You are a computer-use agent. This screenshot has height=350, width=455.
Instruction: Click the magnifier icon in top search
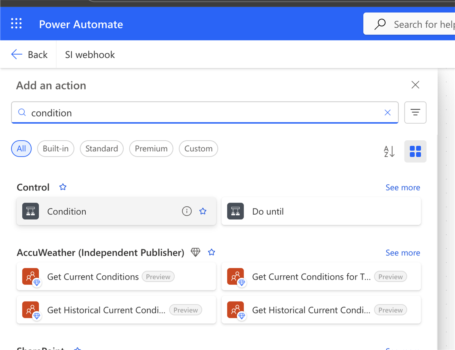(380, 24)
